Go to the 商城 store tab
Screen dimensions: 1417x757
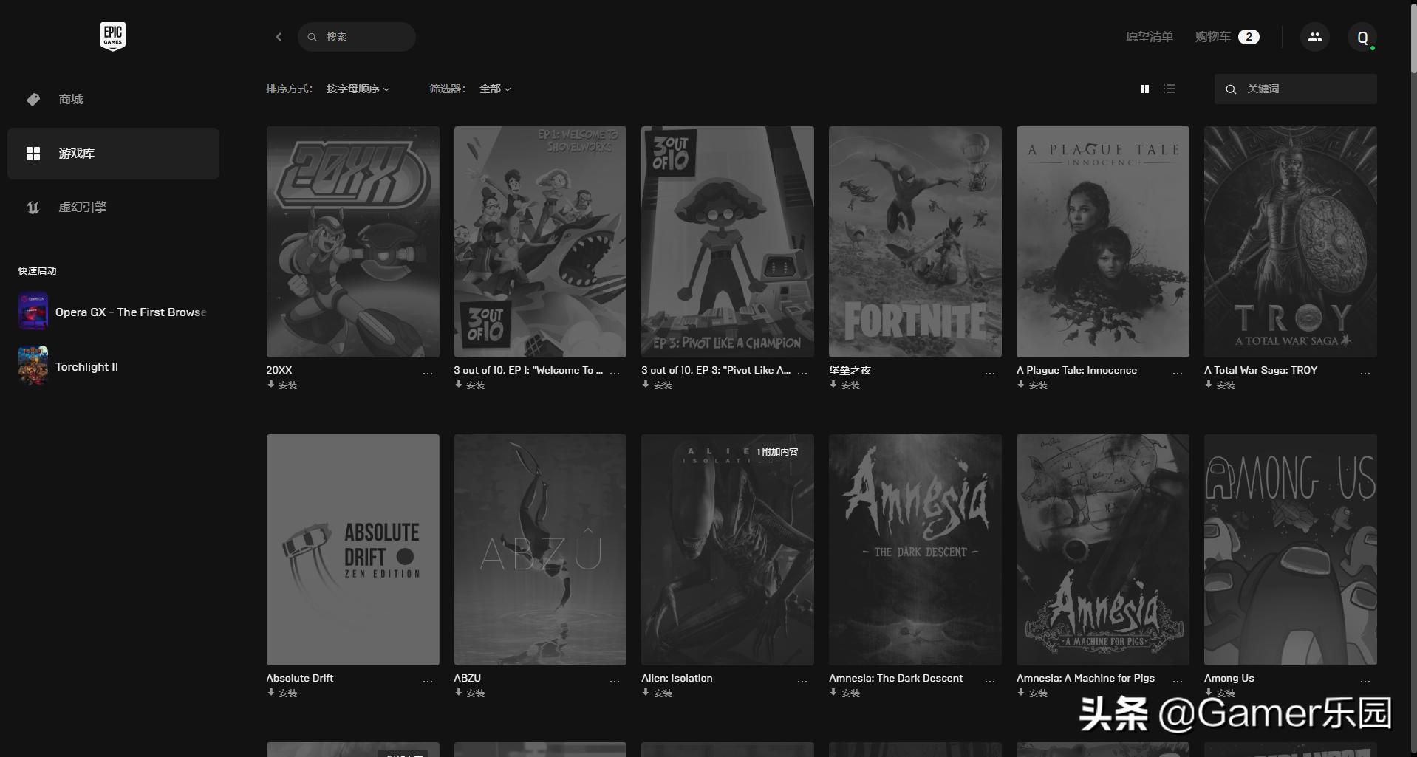pos(113,99)
